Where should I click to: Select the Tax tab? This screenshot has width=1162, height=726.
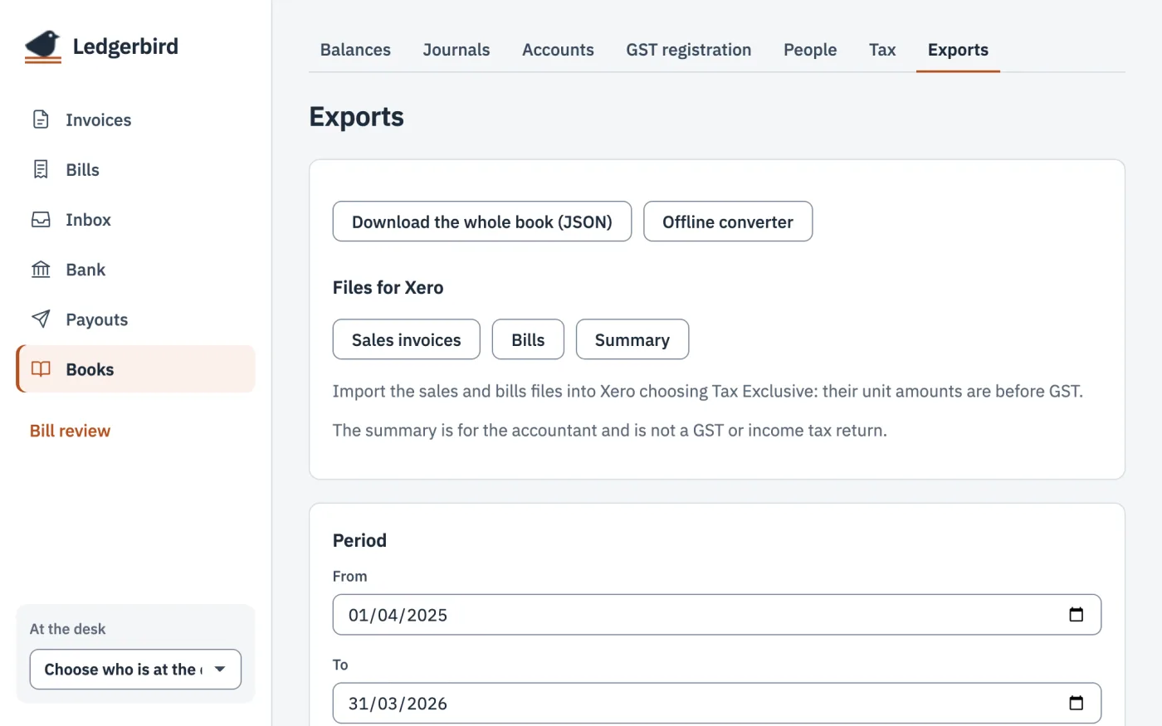point(882,50)
